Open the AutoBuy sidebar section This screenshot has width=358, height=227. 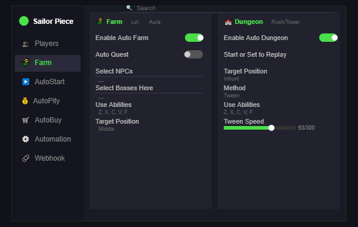coord(48,120)
